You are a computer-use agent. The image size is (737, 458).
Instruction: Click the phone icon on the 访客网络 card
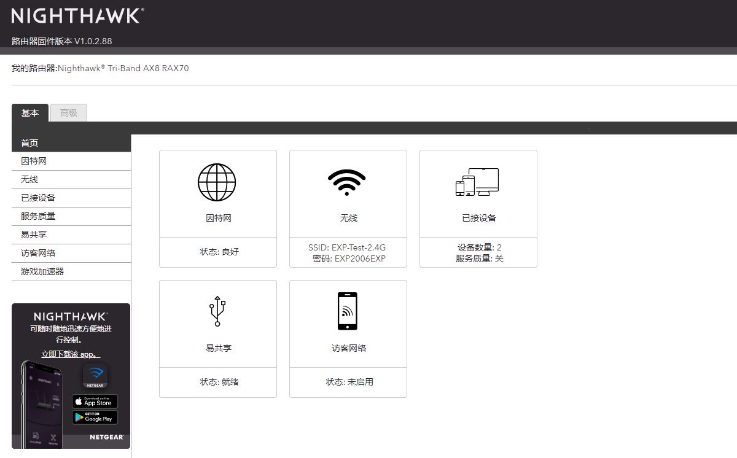348,311
